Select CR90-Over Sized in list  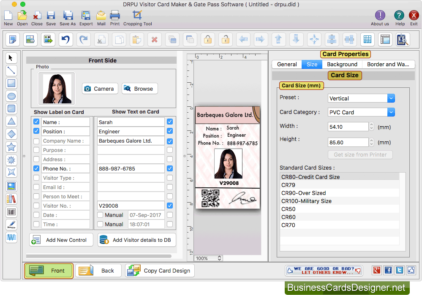(340, 193)
